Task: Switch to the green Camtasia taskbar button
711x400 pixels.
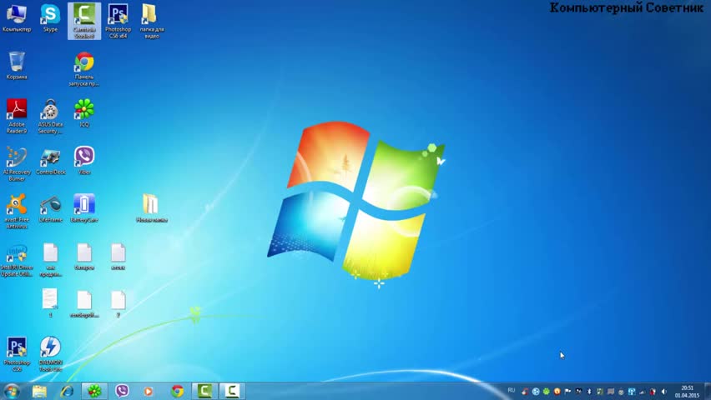Action: [204, 391]
